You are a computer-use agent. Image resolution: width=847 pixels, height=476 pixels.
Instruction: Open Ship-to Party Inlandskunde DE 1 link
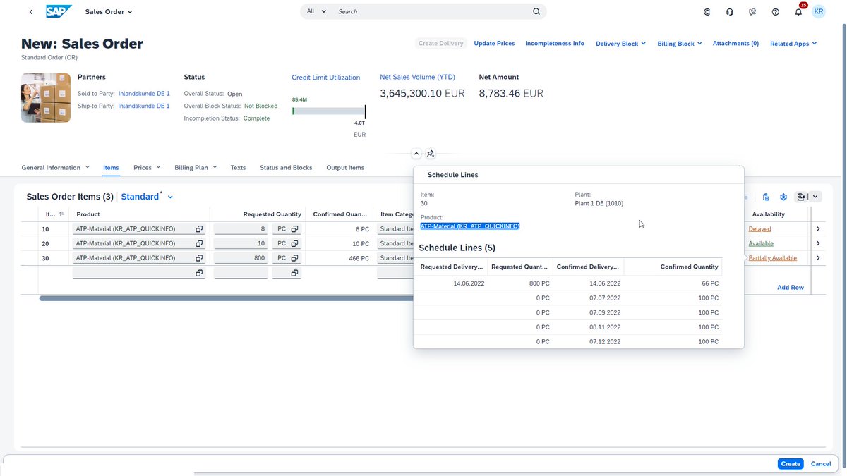pyautogui.click(x=144, y=106)
